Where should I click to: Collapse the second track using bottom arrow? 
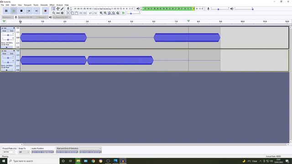click(x=6, y=70)
